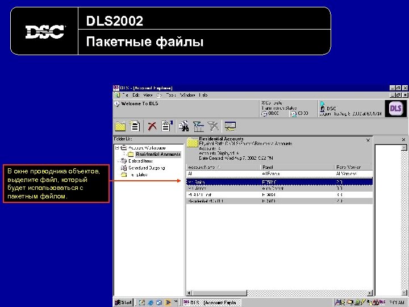
Task: Click the purple DLS logo in the header
Action: coord(395,109)
